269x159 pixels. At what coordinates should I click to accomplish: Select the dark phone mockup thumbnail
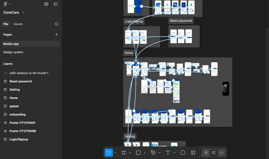pos(226,89)
